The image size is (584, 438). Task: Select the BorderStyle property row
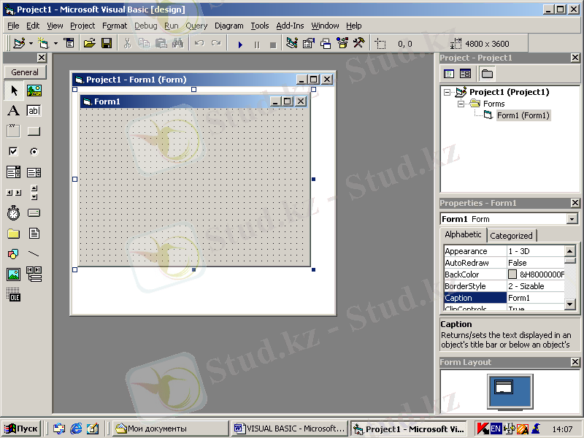pyautogui.click(x=504, y=286)
